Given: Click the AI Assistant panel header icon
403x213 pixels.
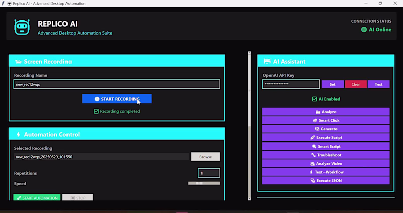Looking at the screenshot, I should pyautogui.click(x=267, y=61).
